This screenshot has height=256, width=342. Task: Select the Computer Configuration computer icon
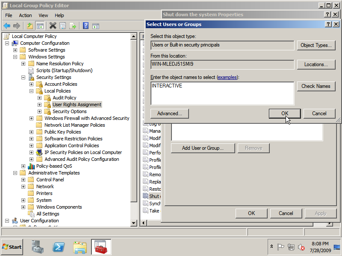(x=15, y=43)
